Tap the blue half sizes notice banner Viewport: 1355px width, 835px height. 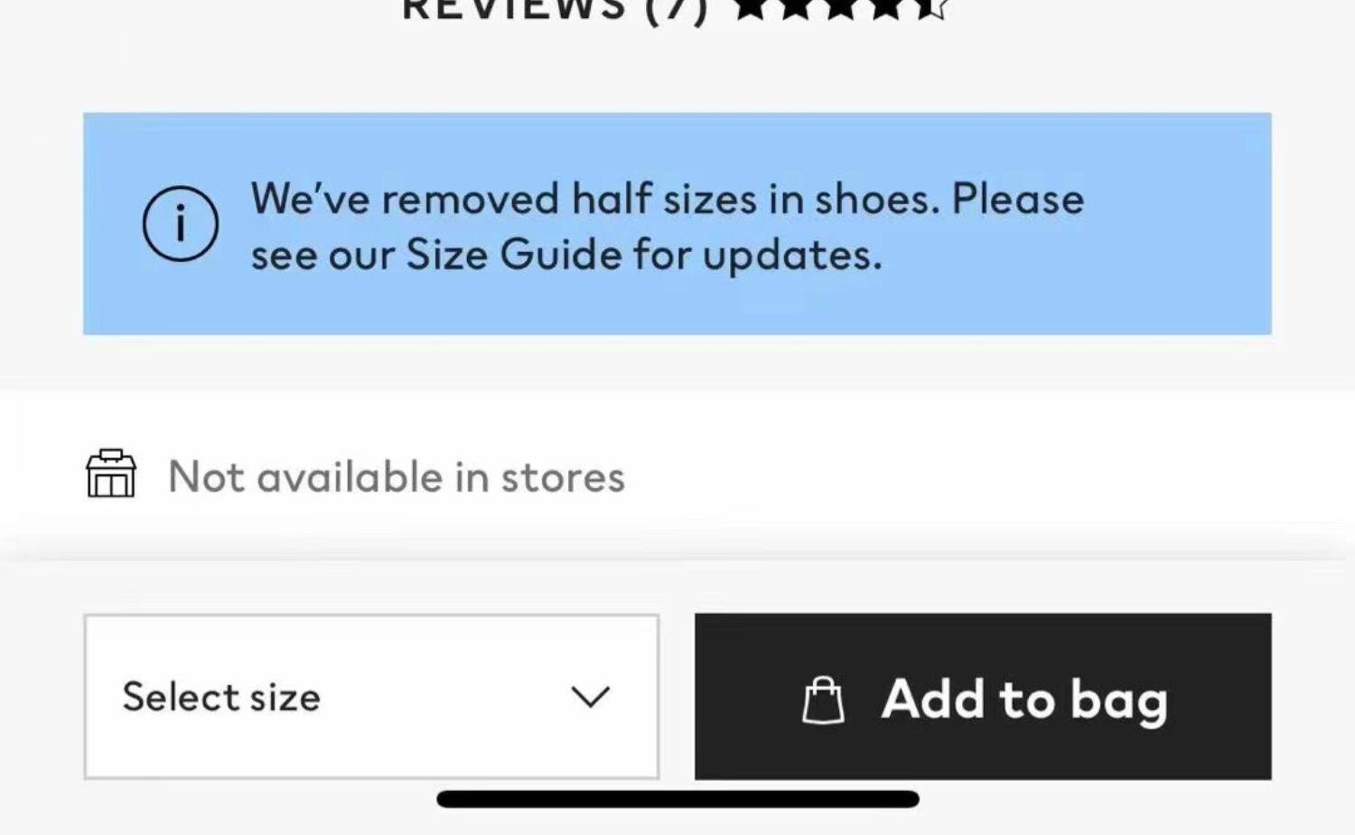tap(677, 224)
